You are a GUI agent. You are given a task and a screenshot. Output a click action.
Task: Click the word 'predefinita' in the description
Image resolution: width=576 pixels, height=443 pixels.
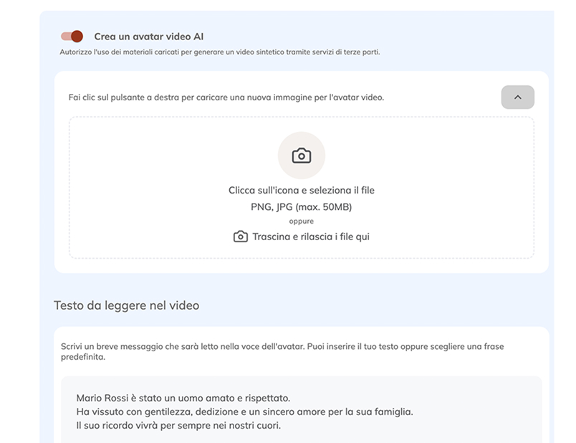click(x=83, y=356)
